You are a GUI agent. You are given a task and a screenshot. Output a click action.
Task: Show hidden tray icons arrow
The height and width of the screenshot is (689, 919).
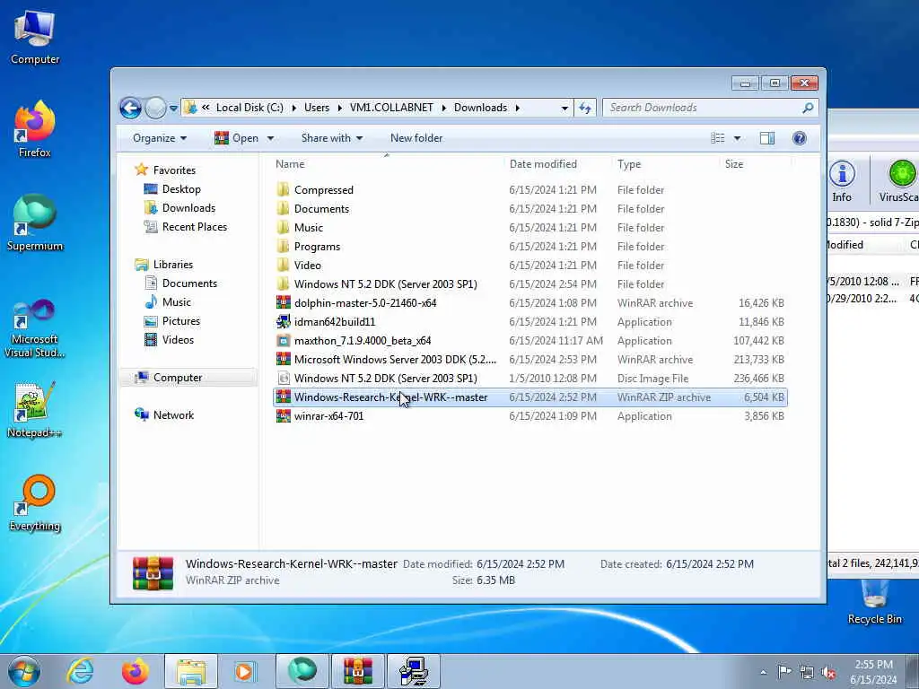[763, 672]
